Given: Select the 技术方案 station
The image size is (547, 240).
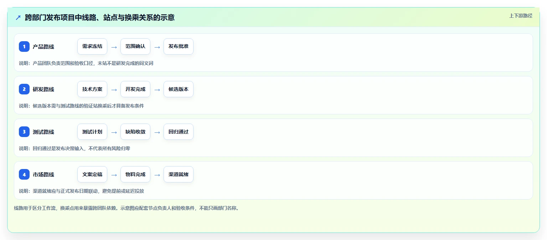Looking at the screenshot, I should (92, 89).
